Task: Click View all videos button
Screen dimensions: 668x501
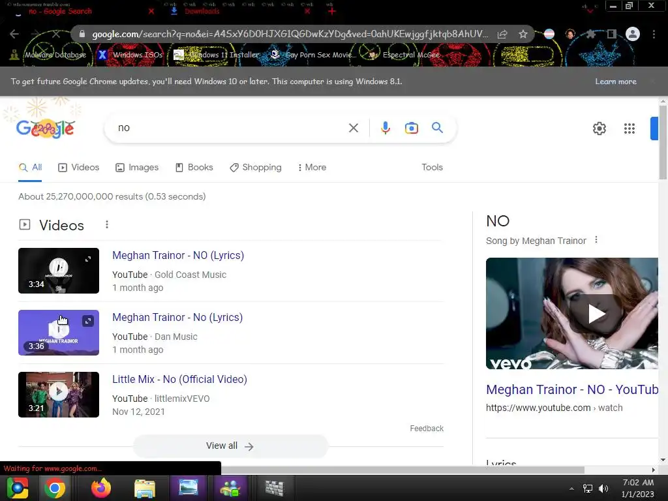Action: pyautogui.click(x=230, y=446)
